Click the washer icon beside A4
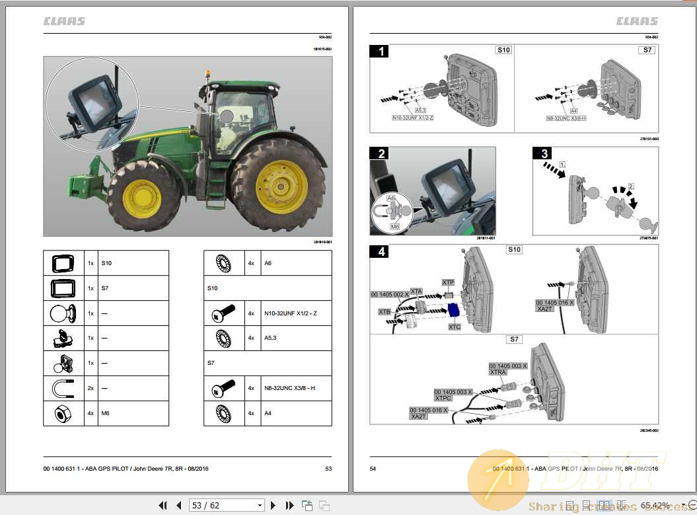Image resolution: width=697 pixels, height=515 pixels. [223, 414]
